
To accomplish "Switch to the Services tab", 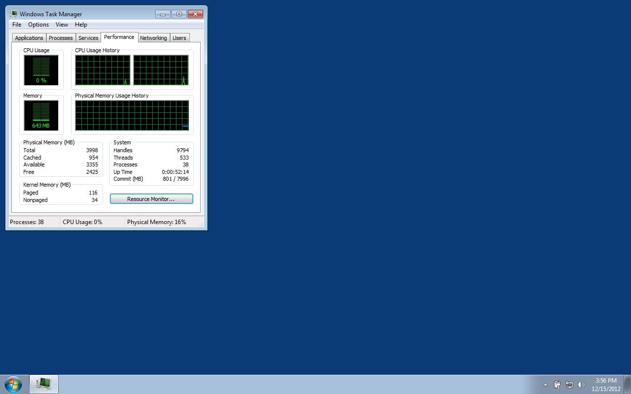I will (88, 38).
